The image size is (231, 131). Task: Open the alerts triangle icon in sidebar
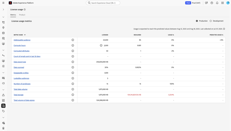tap(3, 95)
